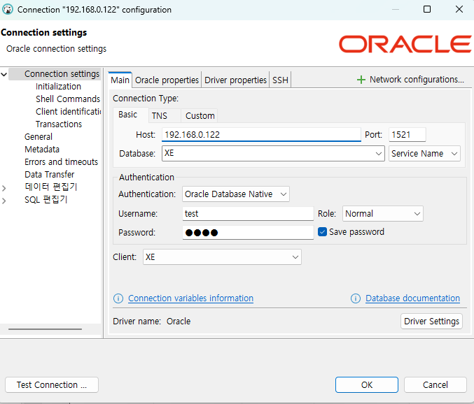Select SQL 편집기 in the settings tree

(x=46, y=200)
